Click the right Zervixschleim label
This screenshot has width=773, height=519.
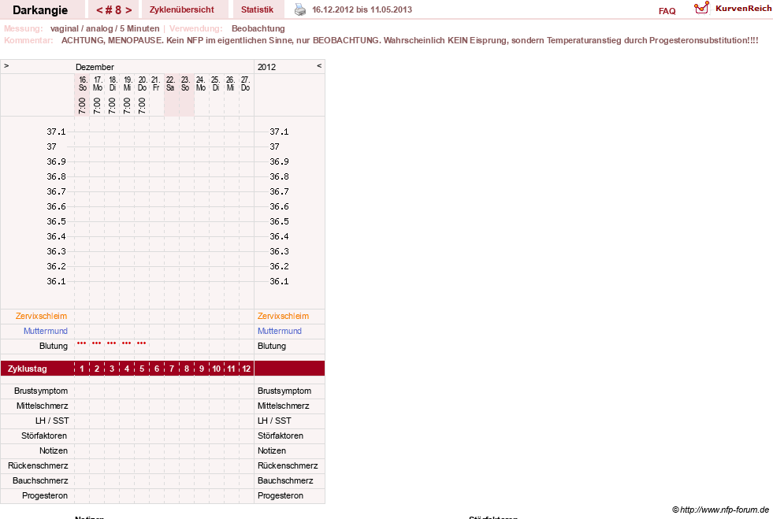pos(283,316)
